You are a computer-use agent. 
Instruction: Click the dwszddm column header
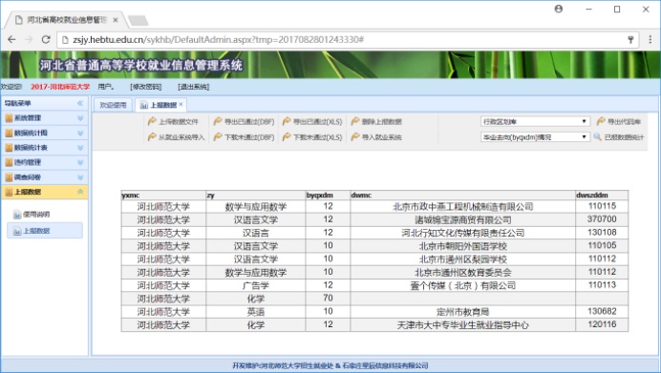pos(602,195)
